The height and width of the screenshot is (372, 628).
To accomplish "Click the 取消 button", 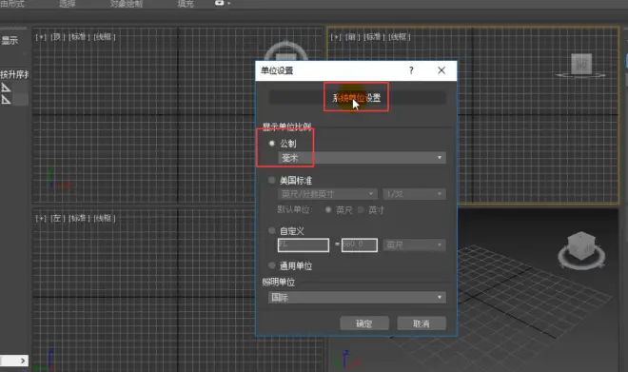I will [x=422, y=323].
